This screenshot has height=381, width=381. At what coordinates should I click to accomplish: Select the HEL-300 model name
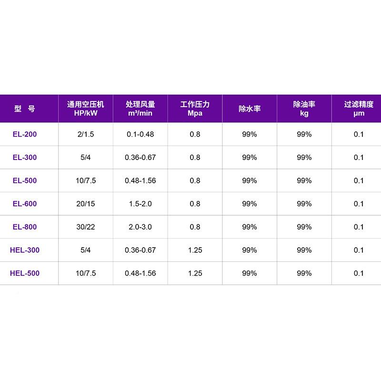(x=25, y=250)
